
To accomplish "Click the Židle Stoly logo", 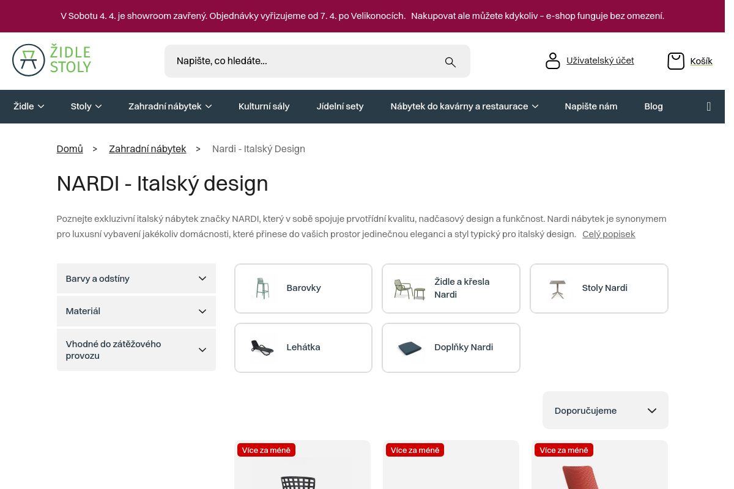I will pyautogui.click(x=52, y=60).
